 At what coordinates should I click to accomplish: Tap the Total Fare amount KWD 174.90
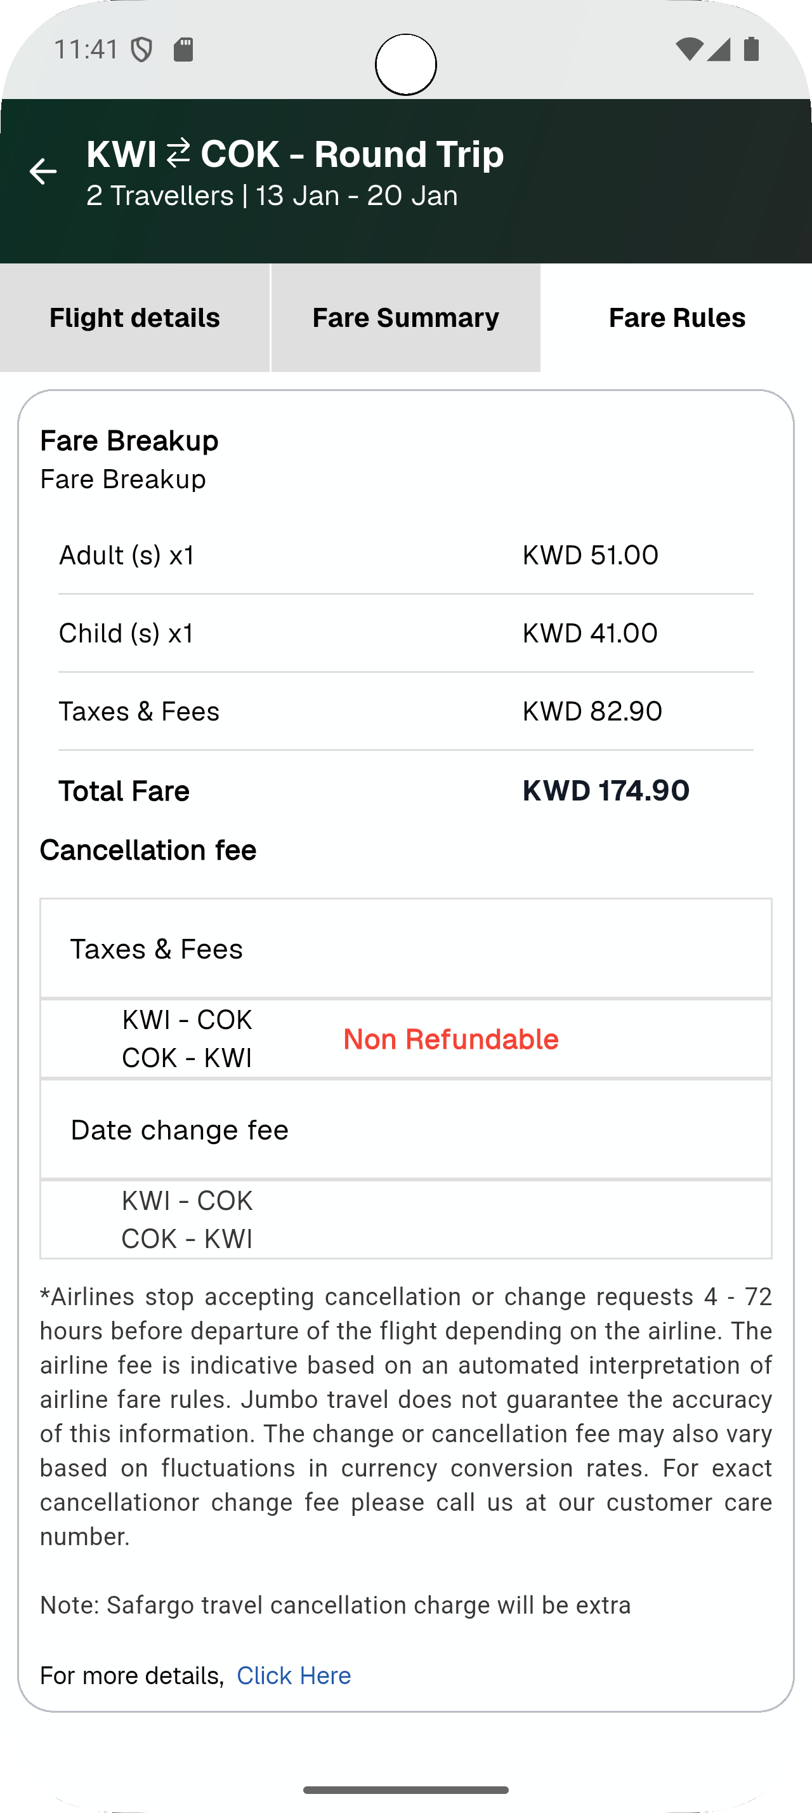[605, 790]
